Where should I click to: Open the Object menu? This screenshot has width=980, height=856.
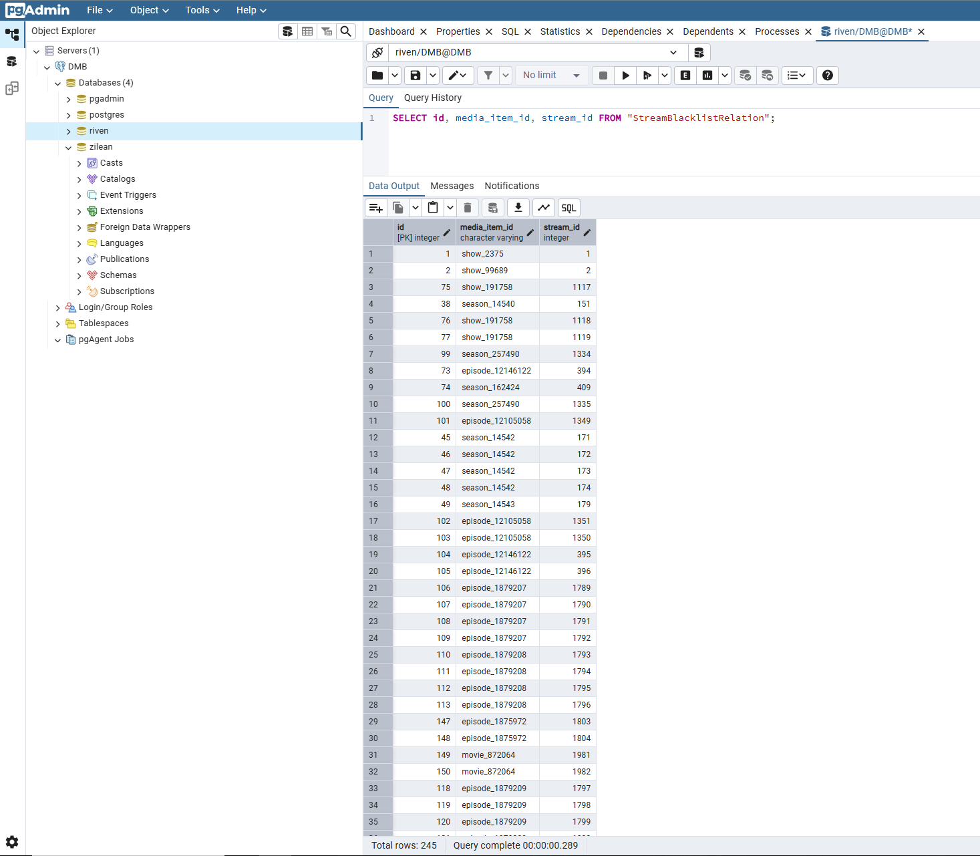tap(150, 10)
